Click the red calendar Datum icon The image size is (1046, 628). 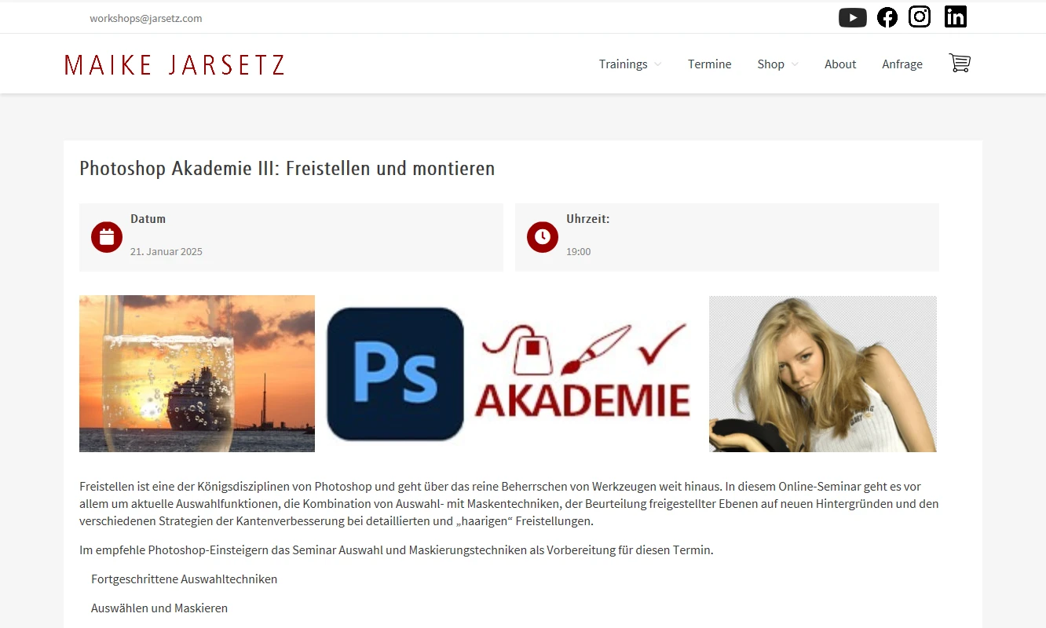107,237
